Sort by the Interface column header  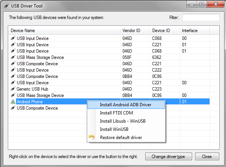[x=195, y=31]
